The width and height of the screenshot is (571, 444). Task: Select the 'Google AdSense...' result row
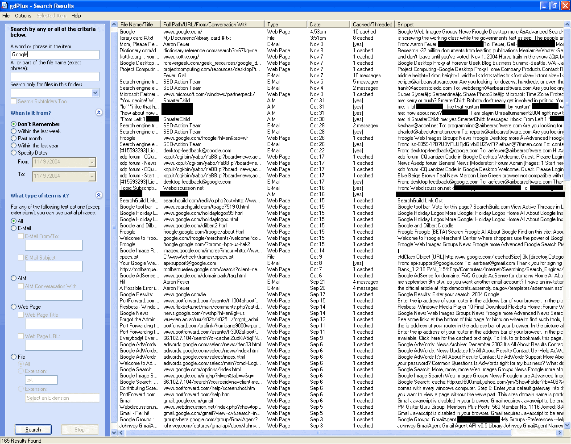tap(341, 276)
